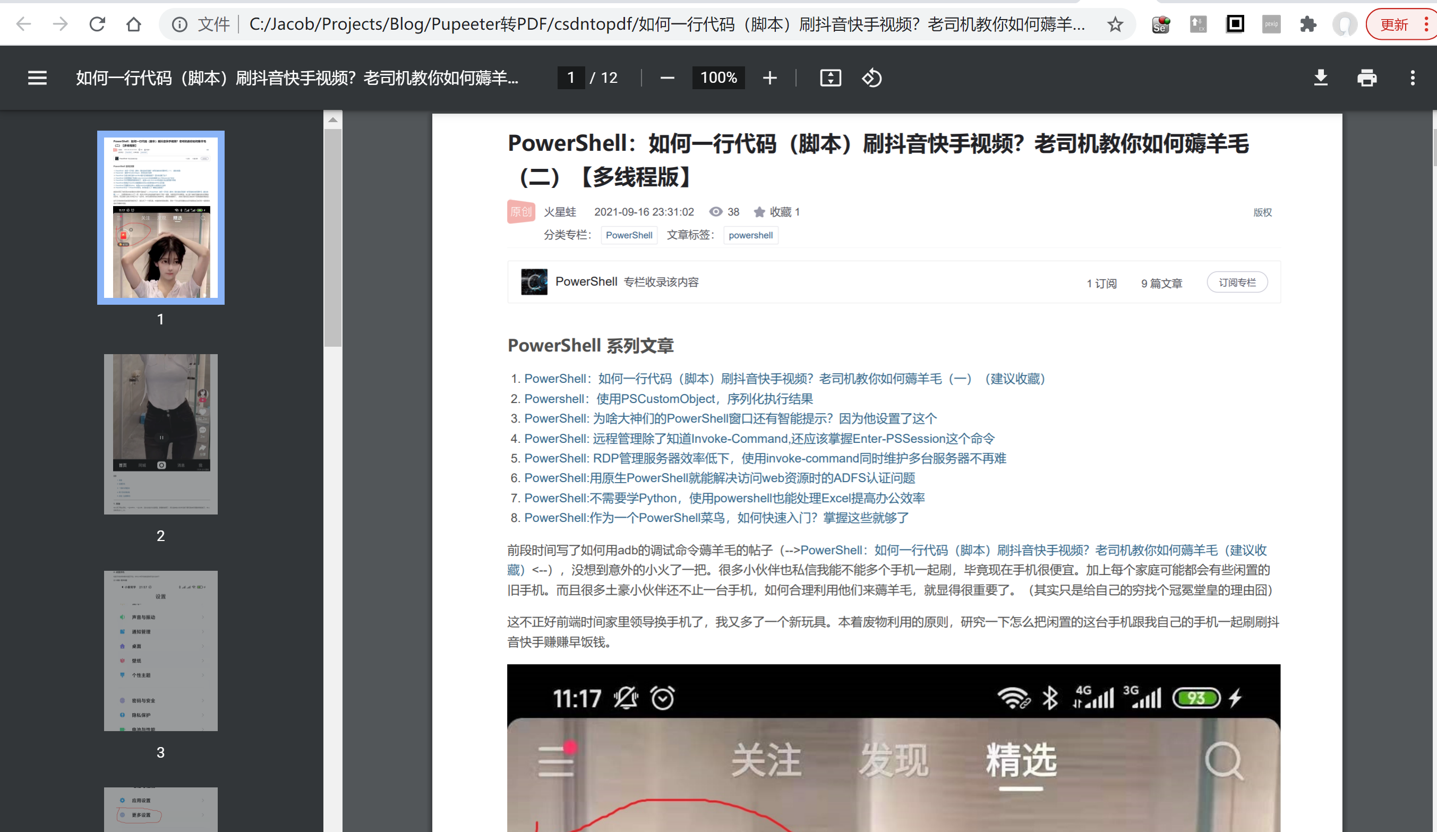Open article 4 about Enter-PSSession
Image resolution: width=1437 pixels, height=832 pixels.
pyautogui.click(x=759, y=439)
